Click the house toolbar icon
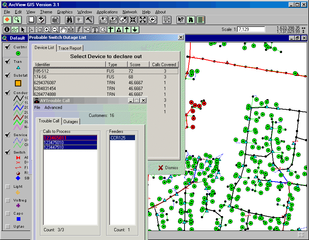Viewport: 309px width, 240px height. (x=191, y=20)
